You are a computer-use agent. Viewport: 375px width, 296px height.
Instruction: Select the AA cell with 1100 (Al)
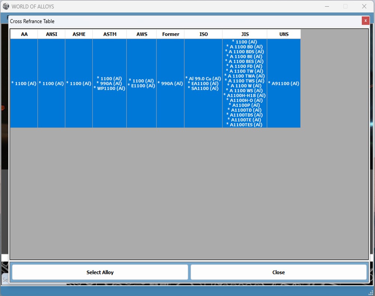point(24,83)
